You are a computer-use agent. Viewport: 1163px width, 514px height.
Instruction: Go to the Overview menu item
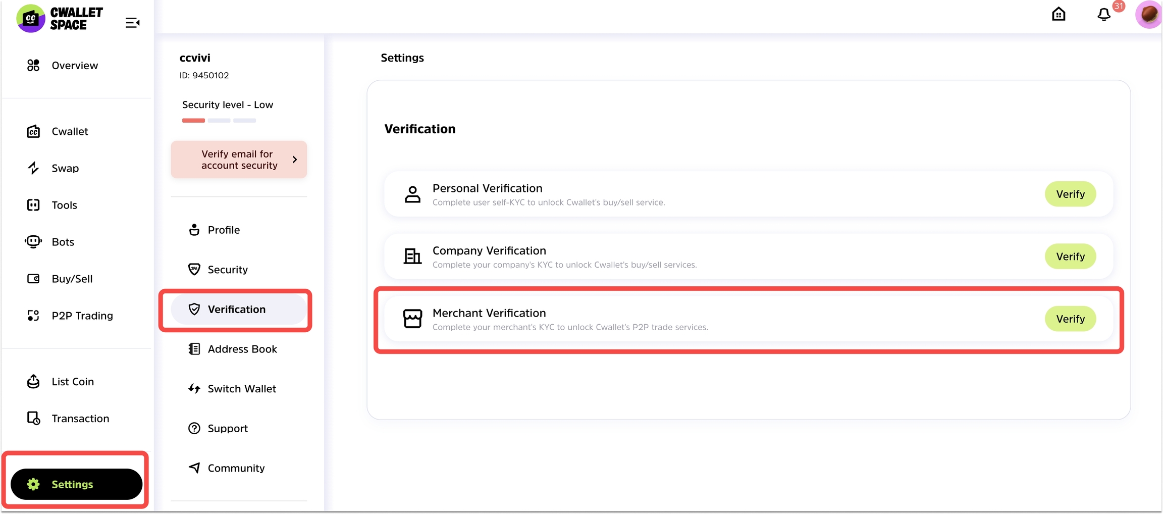click(75, 66)
